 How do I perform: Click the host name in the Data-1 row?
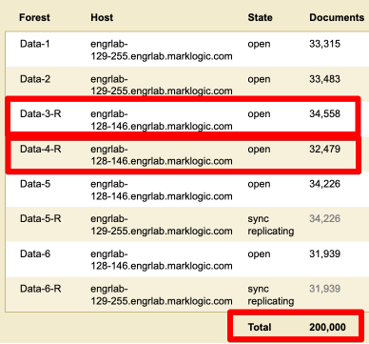pos(162,51)
